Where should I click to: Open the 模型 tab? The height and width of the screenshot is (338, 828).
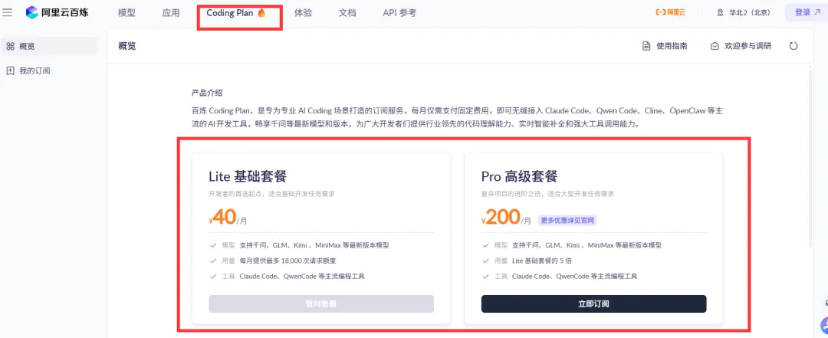pyautogui.click(x=127, y=13)
